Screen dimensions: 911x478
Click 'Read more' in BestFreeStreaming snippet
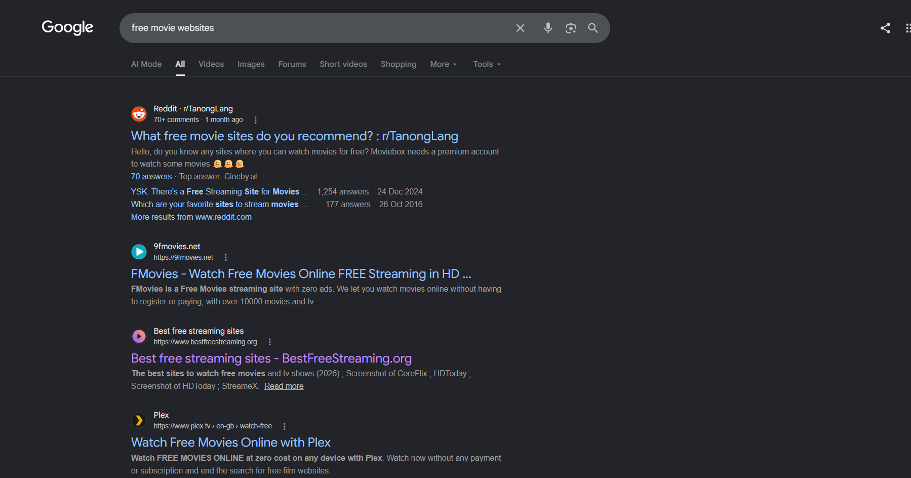pyautogui.click(x=284, y=386)
